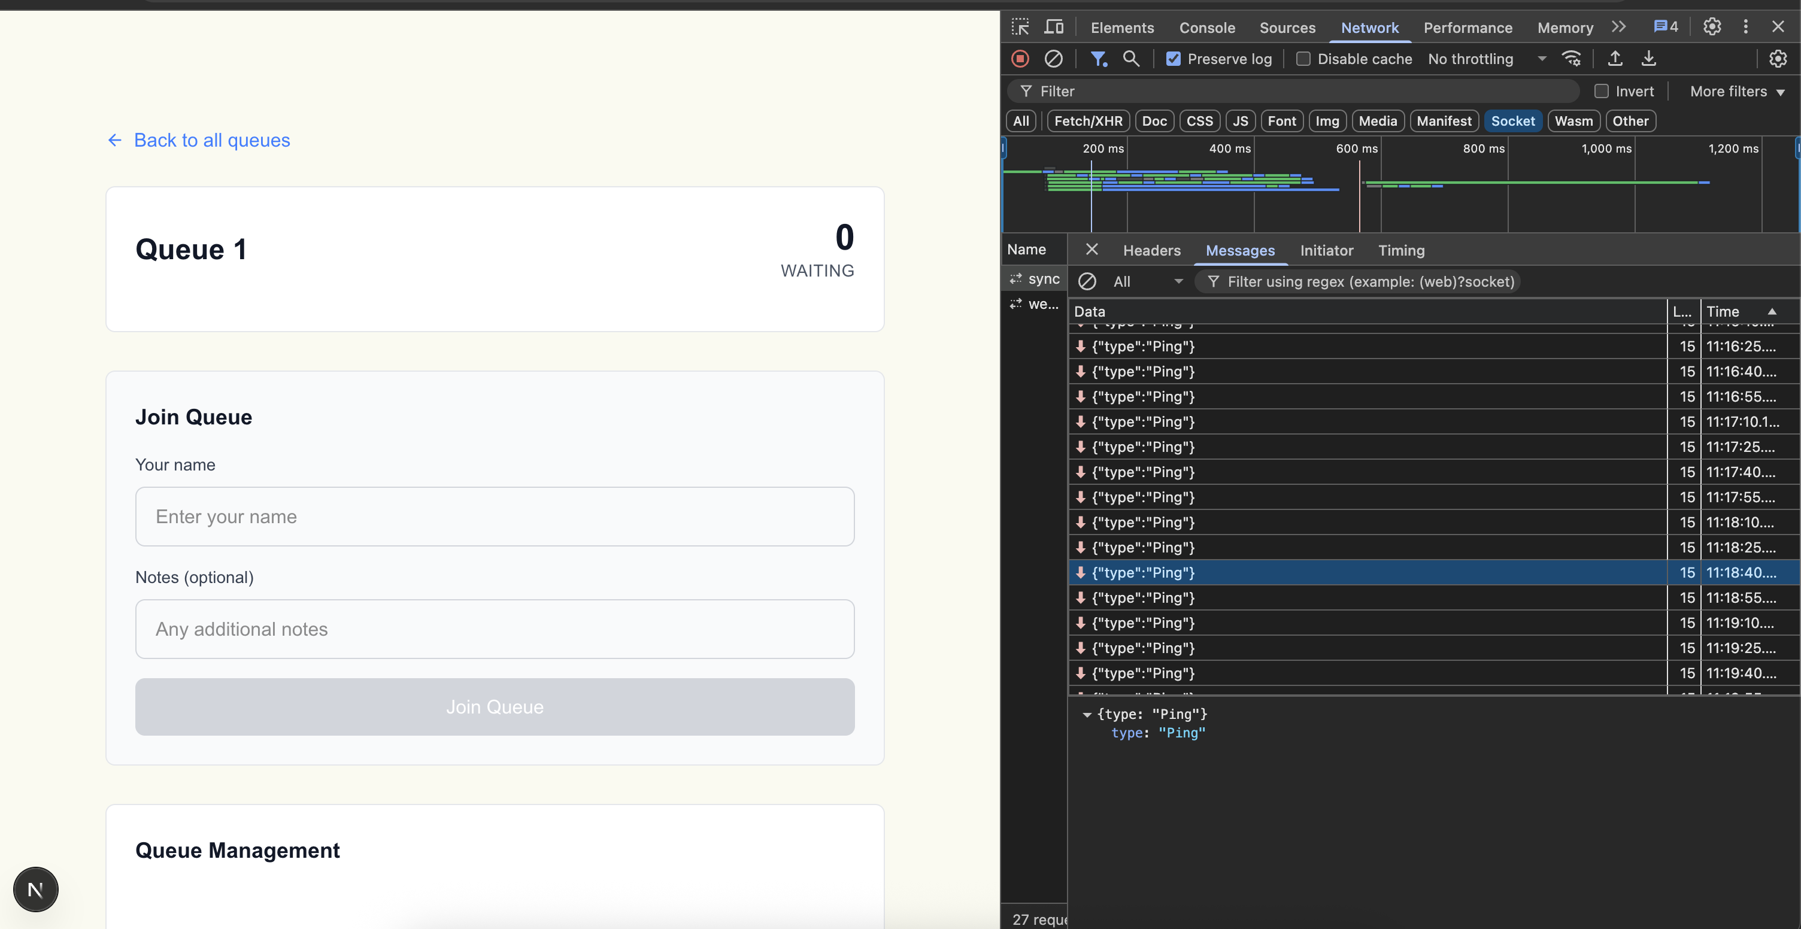Image resolution: width=1801 pixels, height=929 pixels.
Task: Select Ping message at 11:17:10.1
Action: pos(1434,421)
